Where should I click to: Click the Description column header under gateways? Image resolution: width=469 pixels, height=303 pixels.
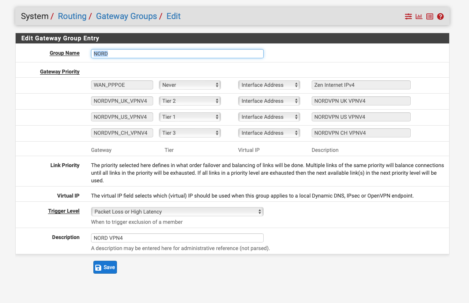pos(325,150)
